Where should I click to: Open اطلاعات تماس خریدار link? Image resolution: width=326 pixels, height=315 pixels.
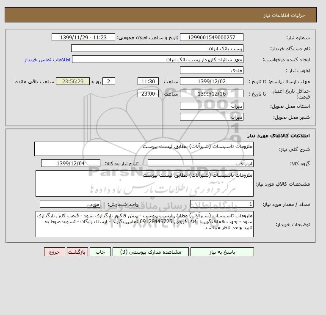[x=47, y=60]
